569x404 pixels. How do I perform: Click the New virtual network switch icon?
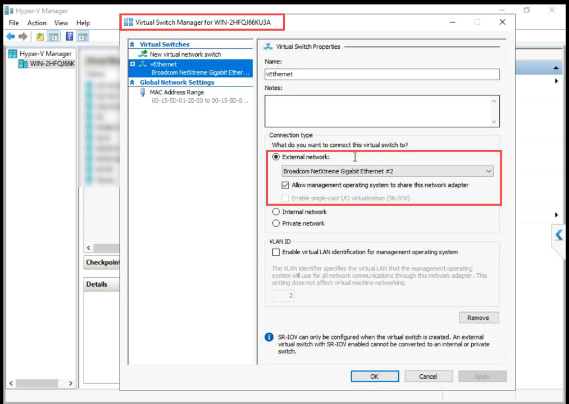[143, 54]
